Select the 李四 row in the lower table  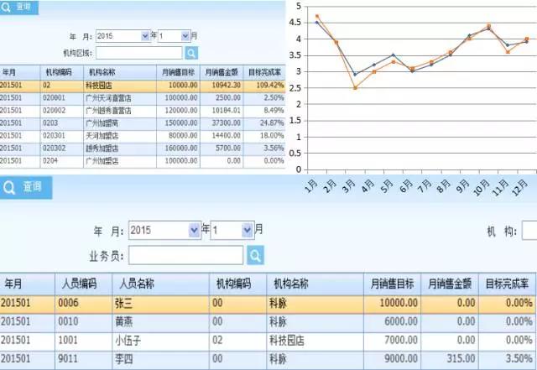coord(268,359)
